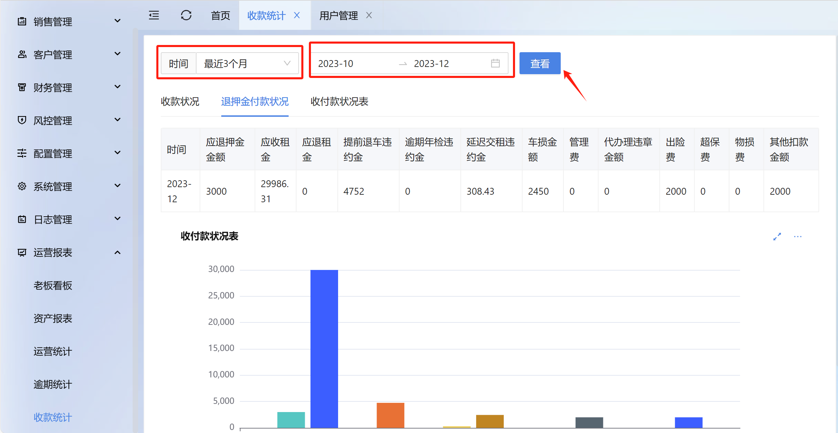The width and height of the screenshot is (838, 433).
Task: Click the 销售管理 sidebar icon
Action: click(22, 21)
